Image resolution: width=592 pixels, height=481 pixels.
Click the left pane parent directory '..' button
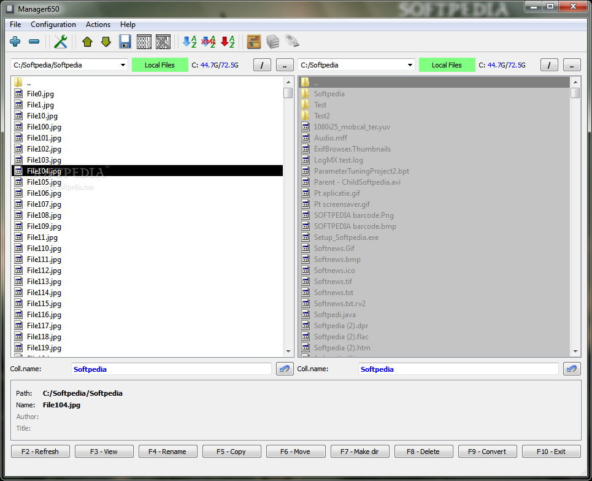[x=285, y=65]
